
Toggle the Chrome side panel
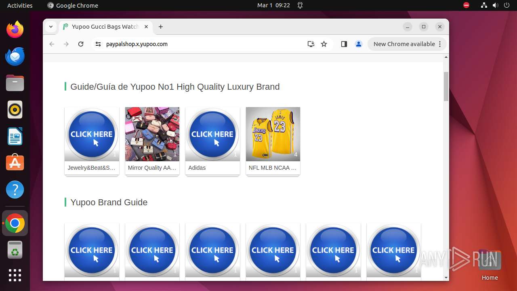click(344, 44)
